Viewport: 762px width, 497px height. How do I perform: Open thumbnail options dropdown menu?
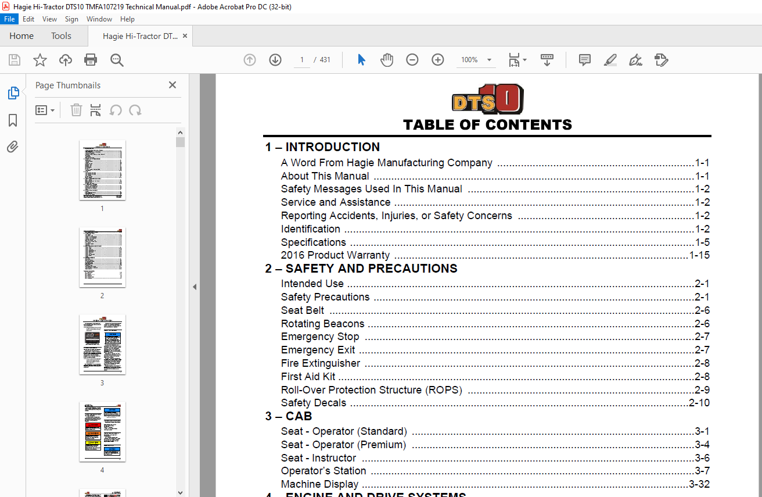tap(45, 110)
